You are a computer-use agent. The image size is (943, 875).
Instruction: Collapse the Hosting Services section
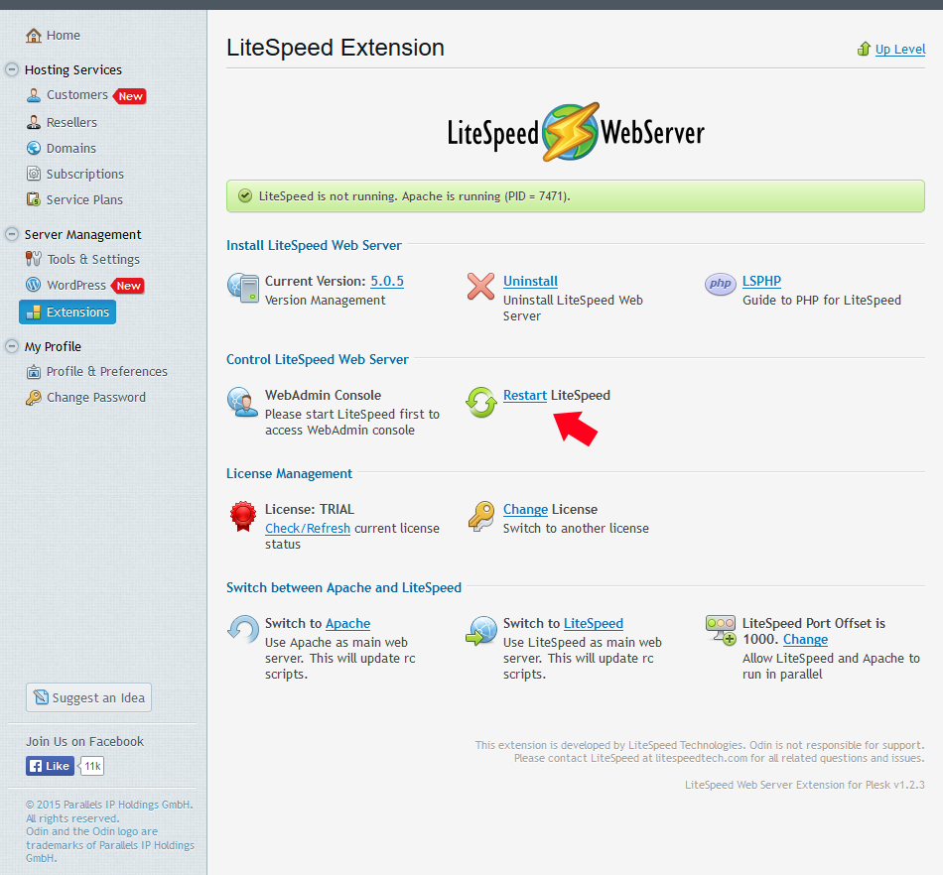(12, 69)
